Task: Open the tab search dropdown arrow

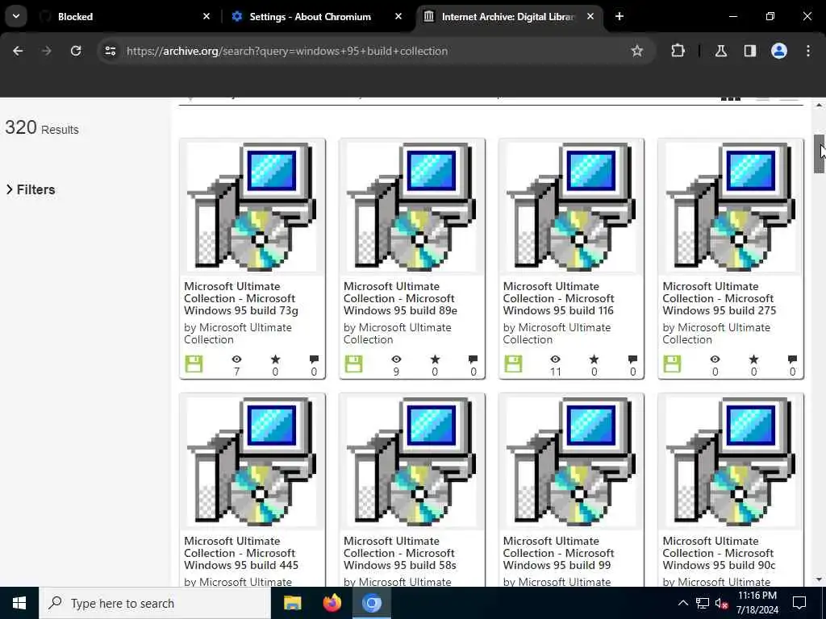Action: click(x=16, y=16)
